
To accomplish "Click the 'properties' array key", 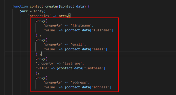I will pos(39,16).
